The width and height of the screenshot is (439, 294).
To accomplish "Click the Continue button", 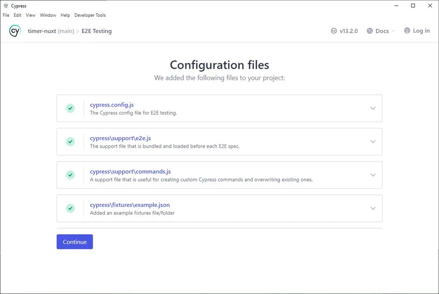I will [75, 242].
